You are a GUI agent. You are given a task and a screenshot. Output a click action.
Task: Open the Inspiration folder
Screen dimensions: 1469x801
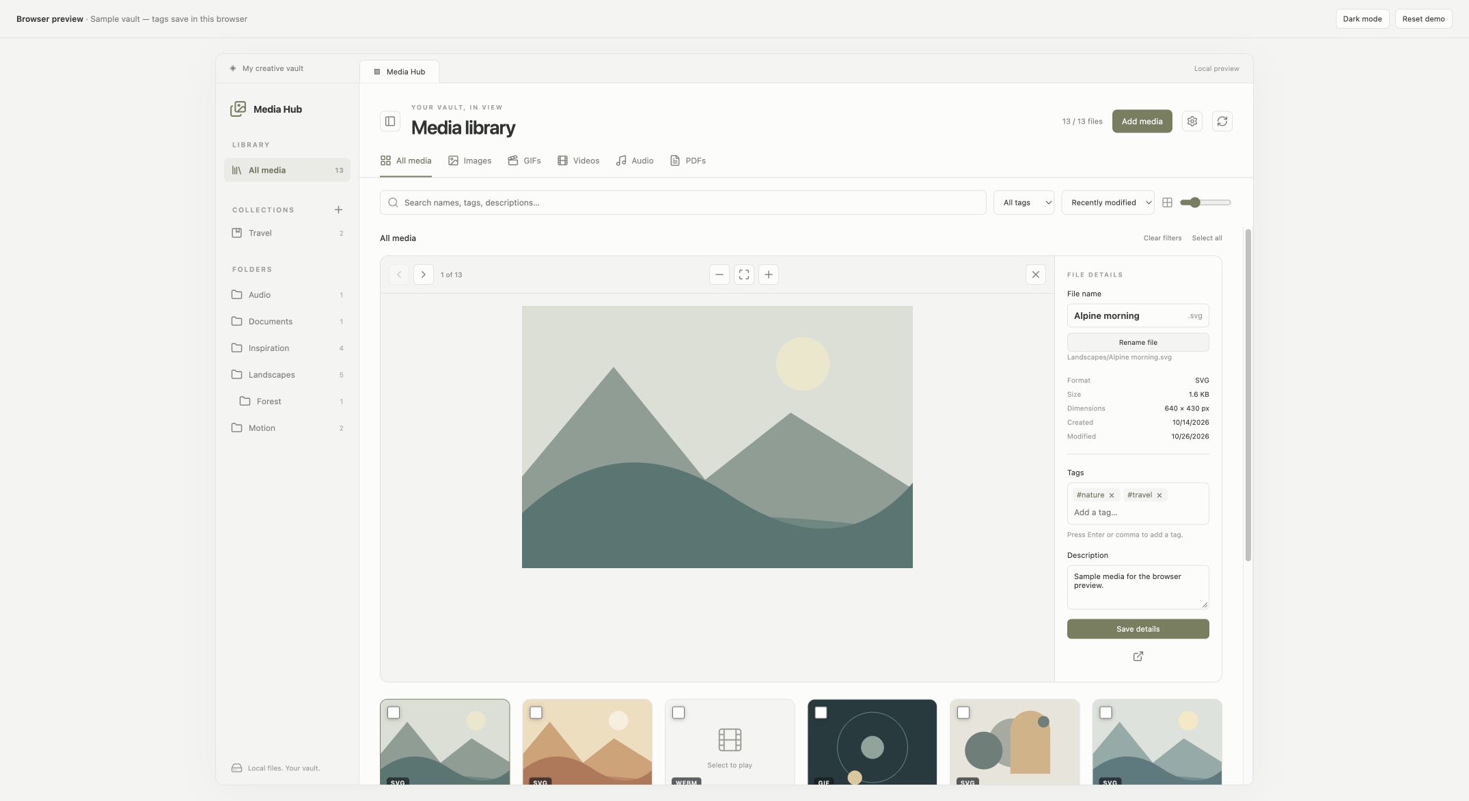coord(287,348)
